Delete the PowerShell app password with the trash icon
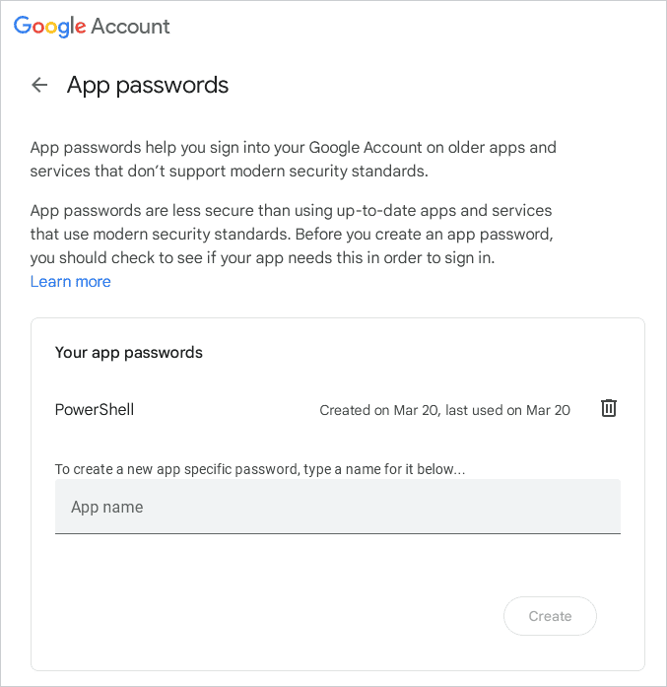 (x=608, y=408)
